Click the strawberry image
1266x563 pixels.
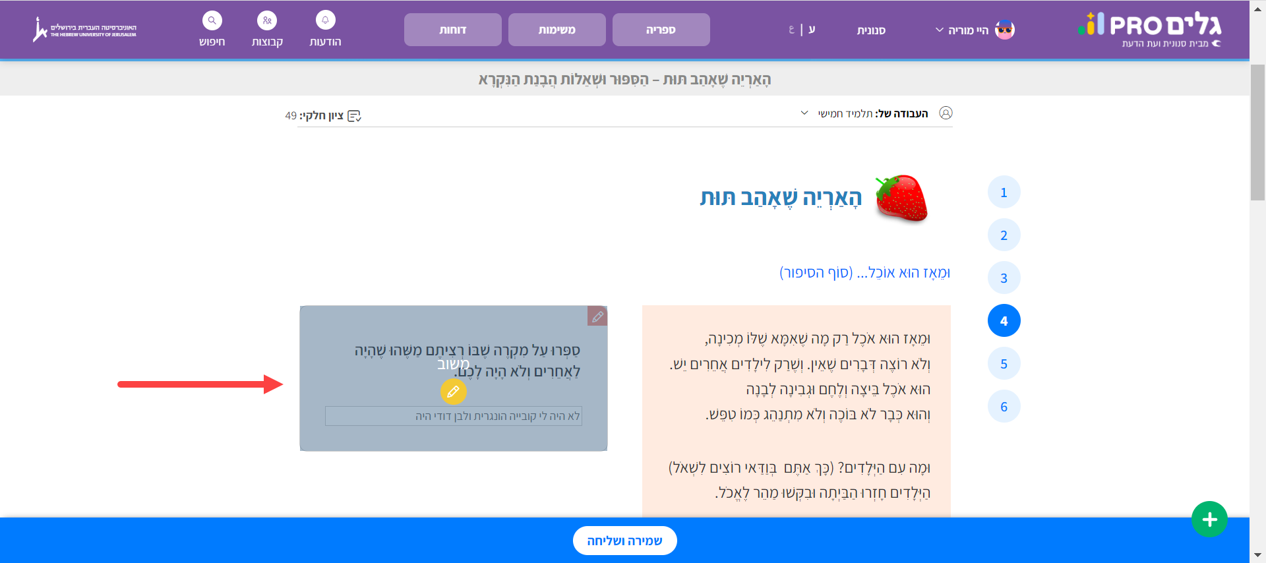[x=901, y=198]
